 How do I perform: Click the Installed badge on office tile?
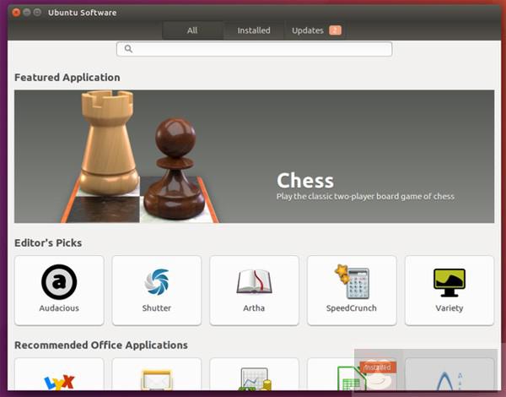378,367
